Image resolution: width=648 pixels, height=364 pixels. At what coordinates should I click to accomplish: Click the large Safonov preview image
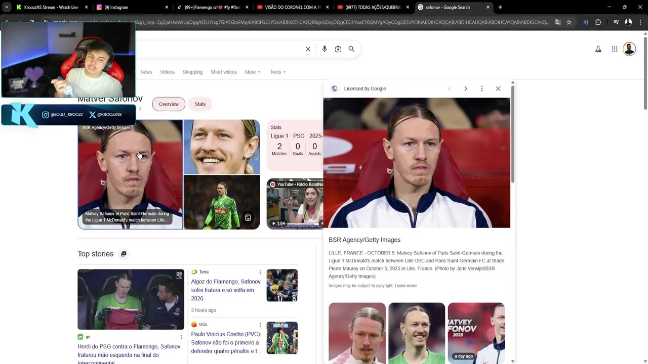point(417,163)
